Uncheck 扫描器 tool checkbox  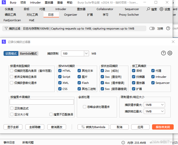pyautogui.click(x=133, y=77)
